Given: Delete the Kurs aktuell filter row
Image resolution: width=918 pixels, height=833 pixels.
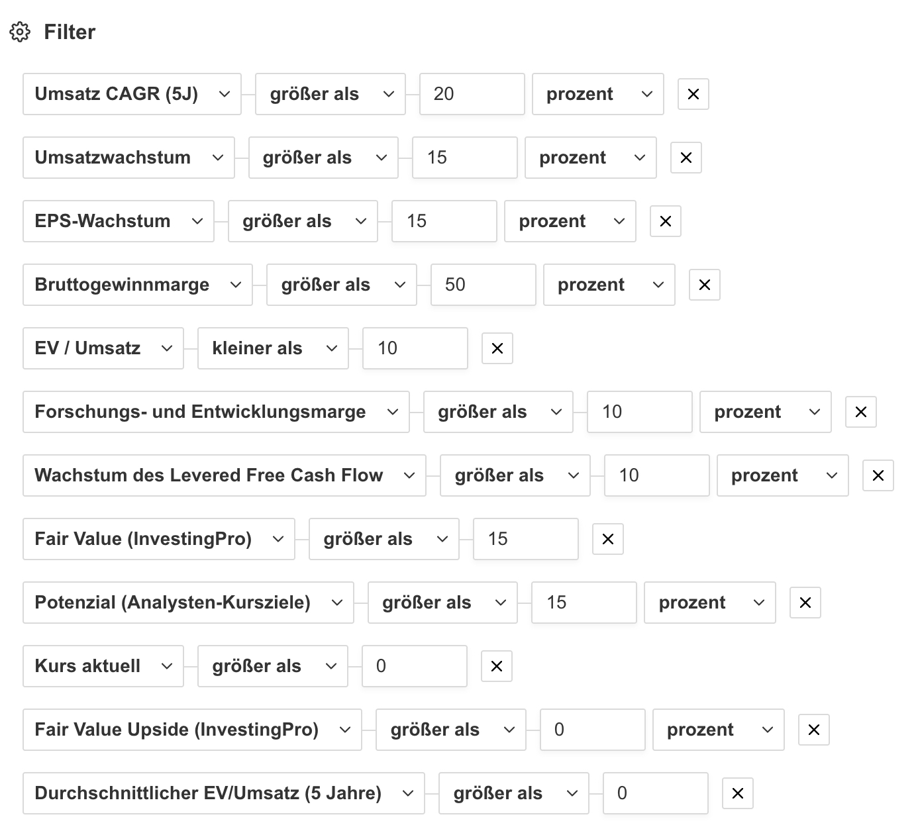Looking at the screenshot, I should click(497, 666).
